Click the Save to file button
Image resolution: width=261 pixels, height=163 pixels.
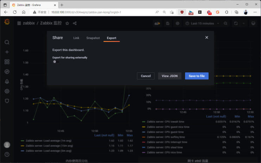197,76
